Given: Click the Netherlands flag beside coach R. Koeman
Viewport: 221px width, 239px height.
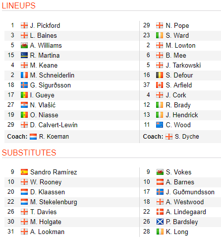Looking at the screenshot, I should pyautogui.click(x=33, y=137).
